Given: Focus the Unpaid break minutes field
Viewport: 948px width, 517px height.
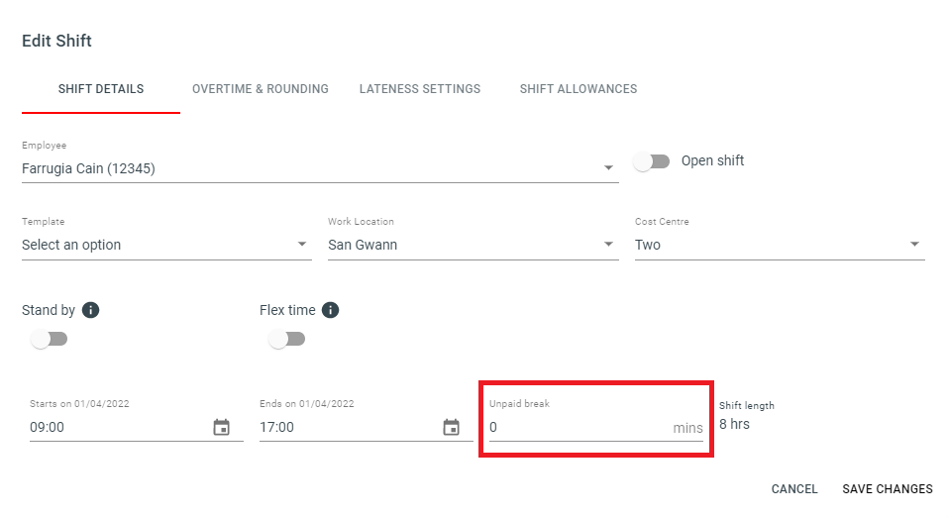Looking at the screenshot, I should pyautogui.click(x=595, y=427).
